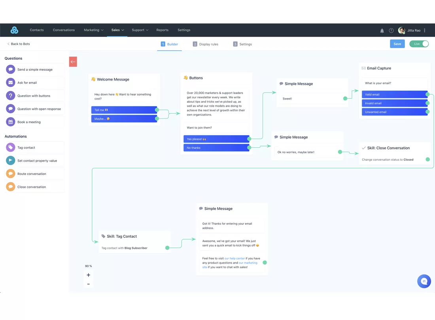Click the Ask for email question icon

click(10, 82)
